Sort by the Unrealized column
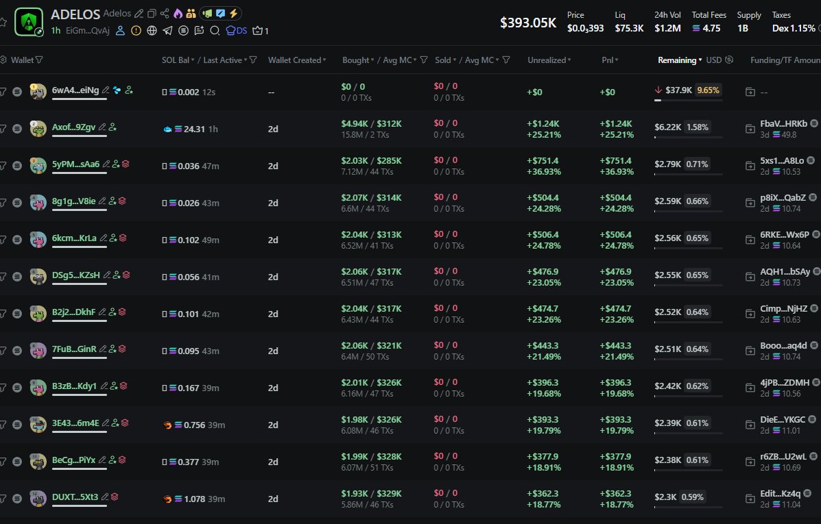 [549, 60]
